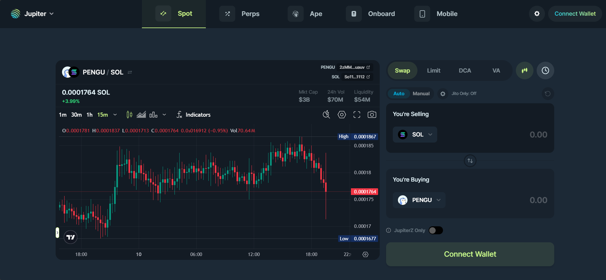Click the selling amount 0.00 field
This screenshot has height=280, width=606.
538,135
